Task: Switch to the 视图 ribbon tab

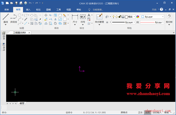Action: coord(69,10)
